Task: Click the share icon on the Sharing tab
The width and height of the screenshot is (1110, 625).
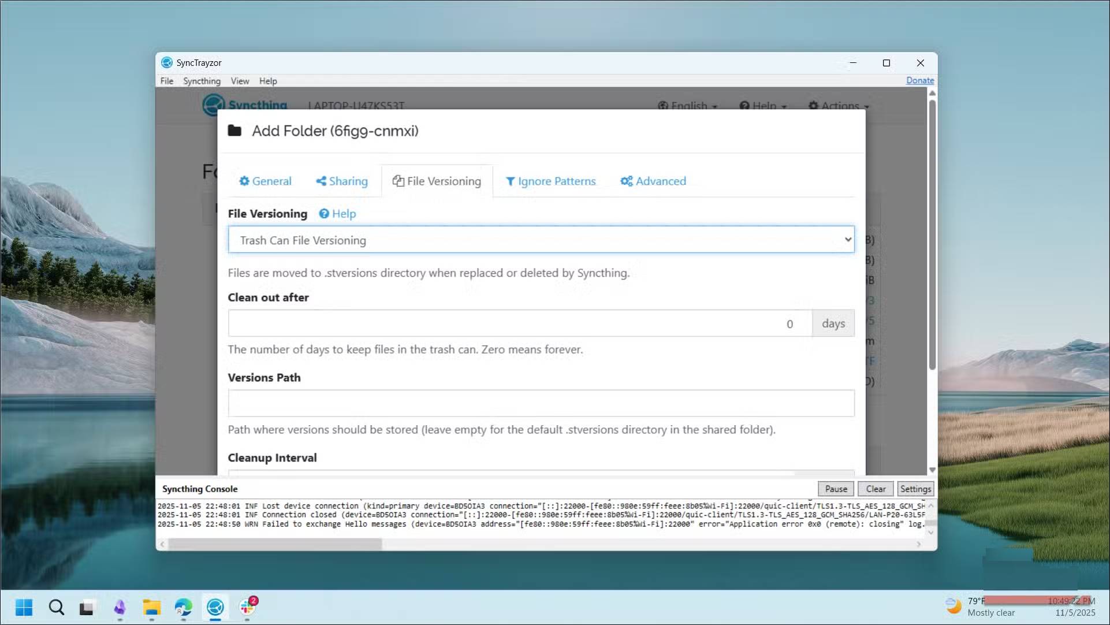Action: point(322,181)
